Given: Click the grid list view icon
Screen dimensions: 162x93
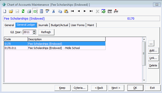Looking at the screenshot, I should [x=110, y=11].
